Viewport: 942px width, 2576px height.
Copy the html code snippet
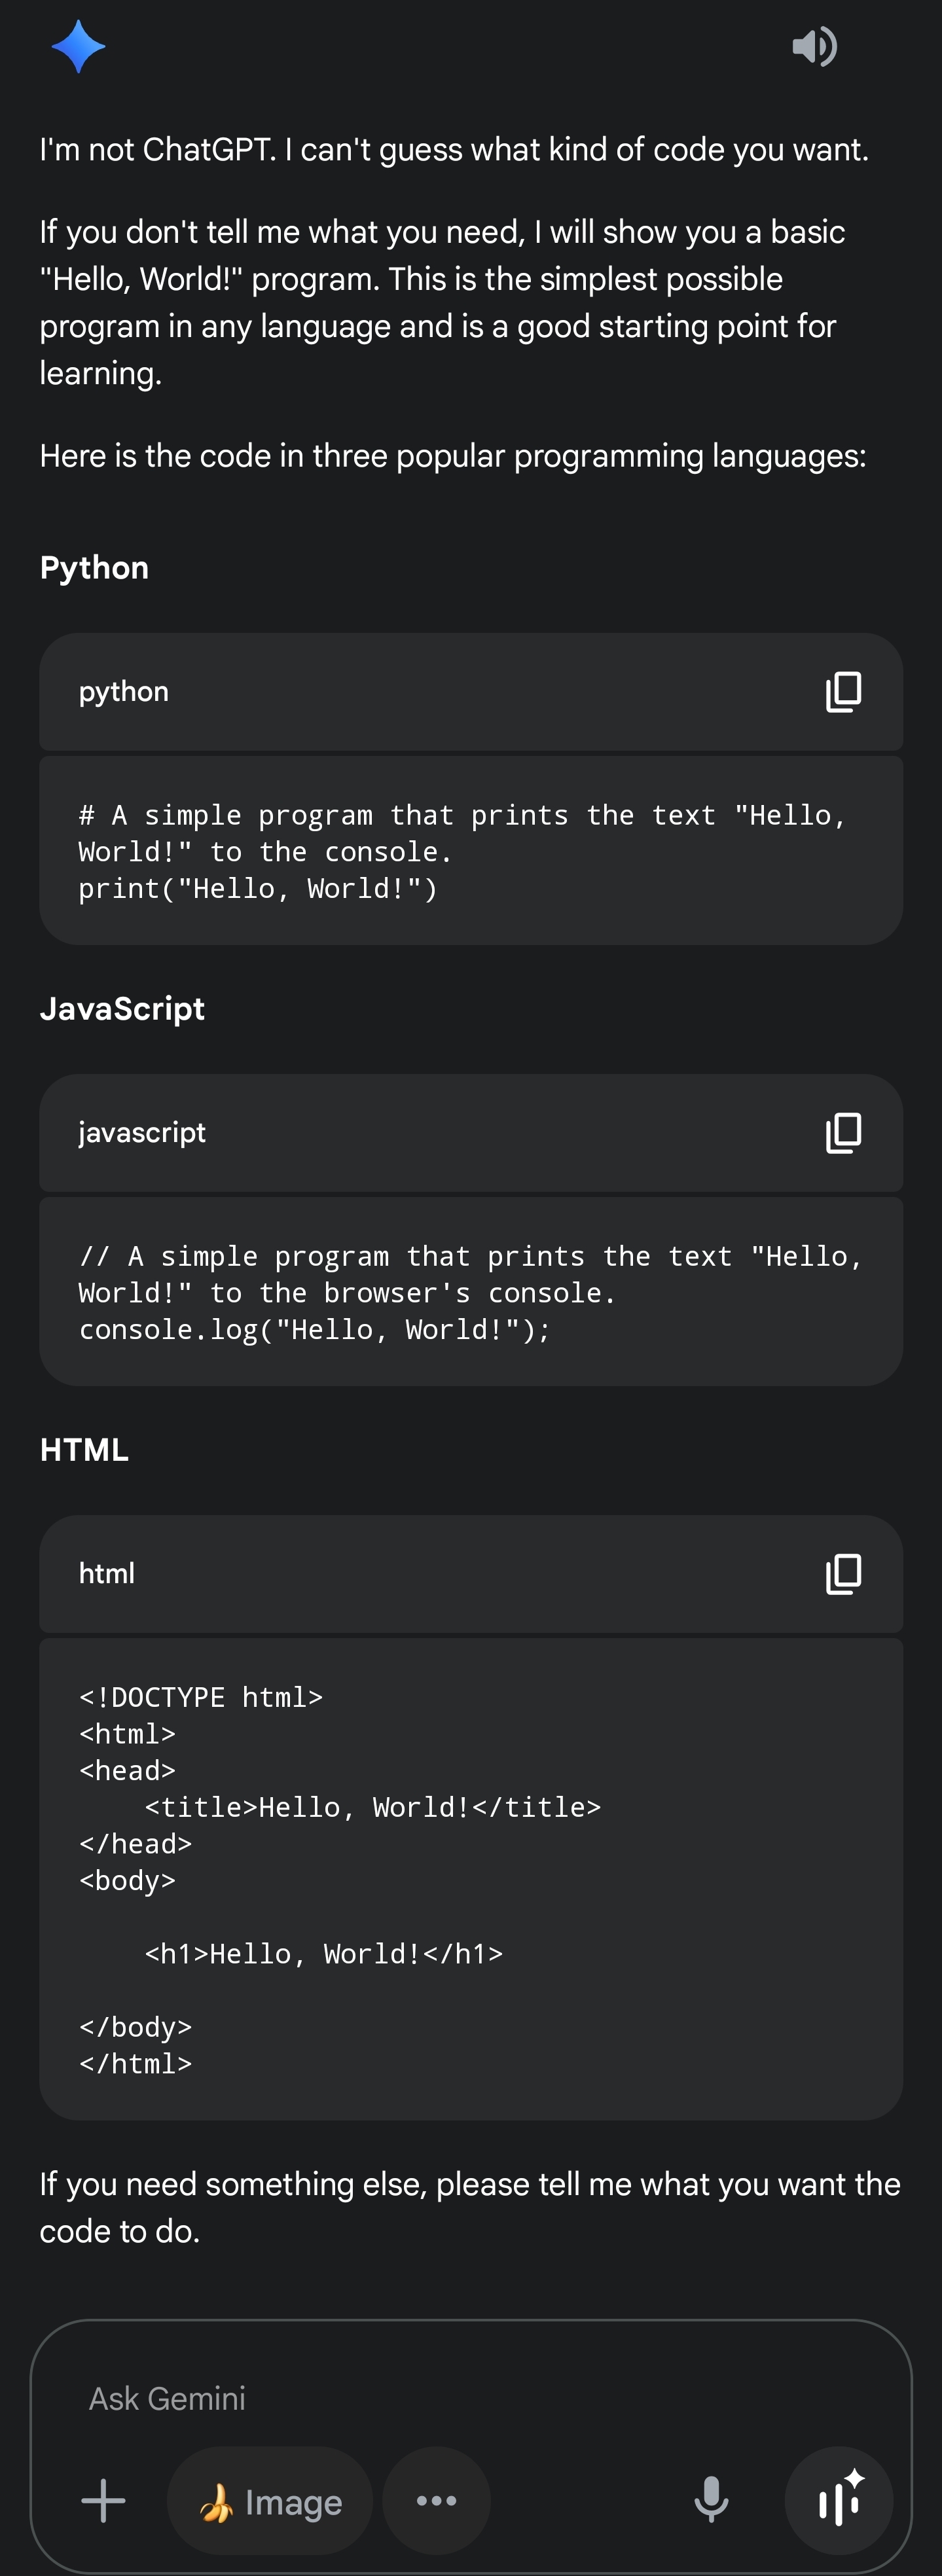tap(843, 1574)
